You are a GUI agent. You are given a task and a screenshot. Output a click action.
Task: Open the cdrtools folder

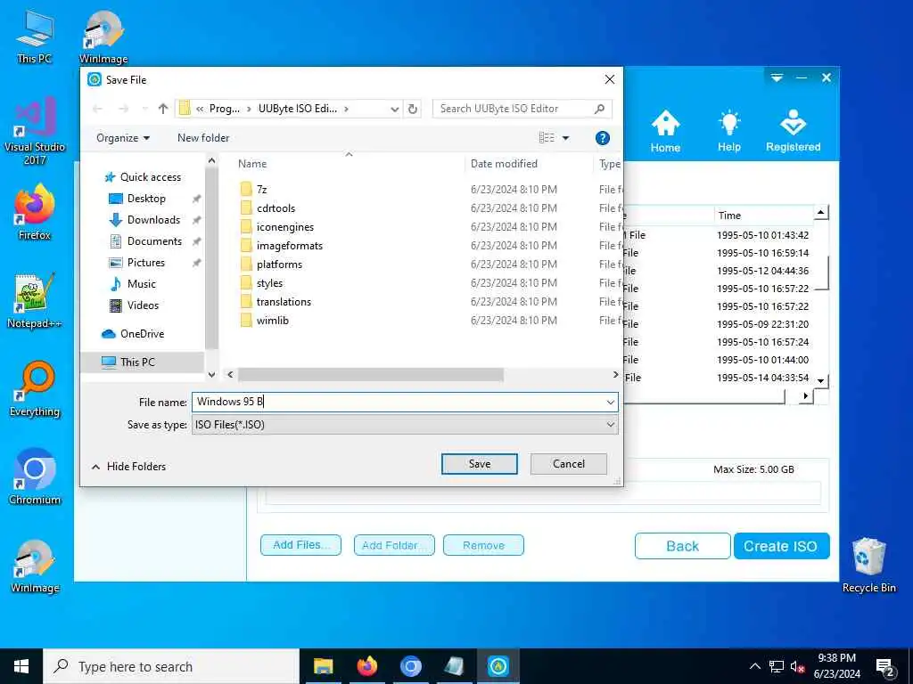pyautogui.click(x=276, y=208)
